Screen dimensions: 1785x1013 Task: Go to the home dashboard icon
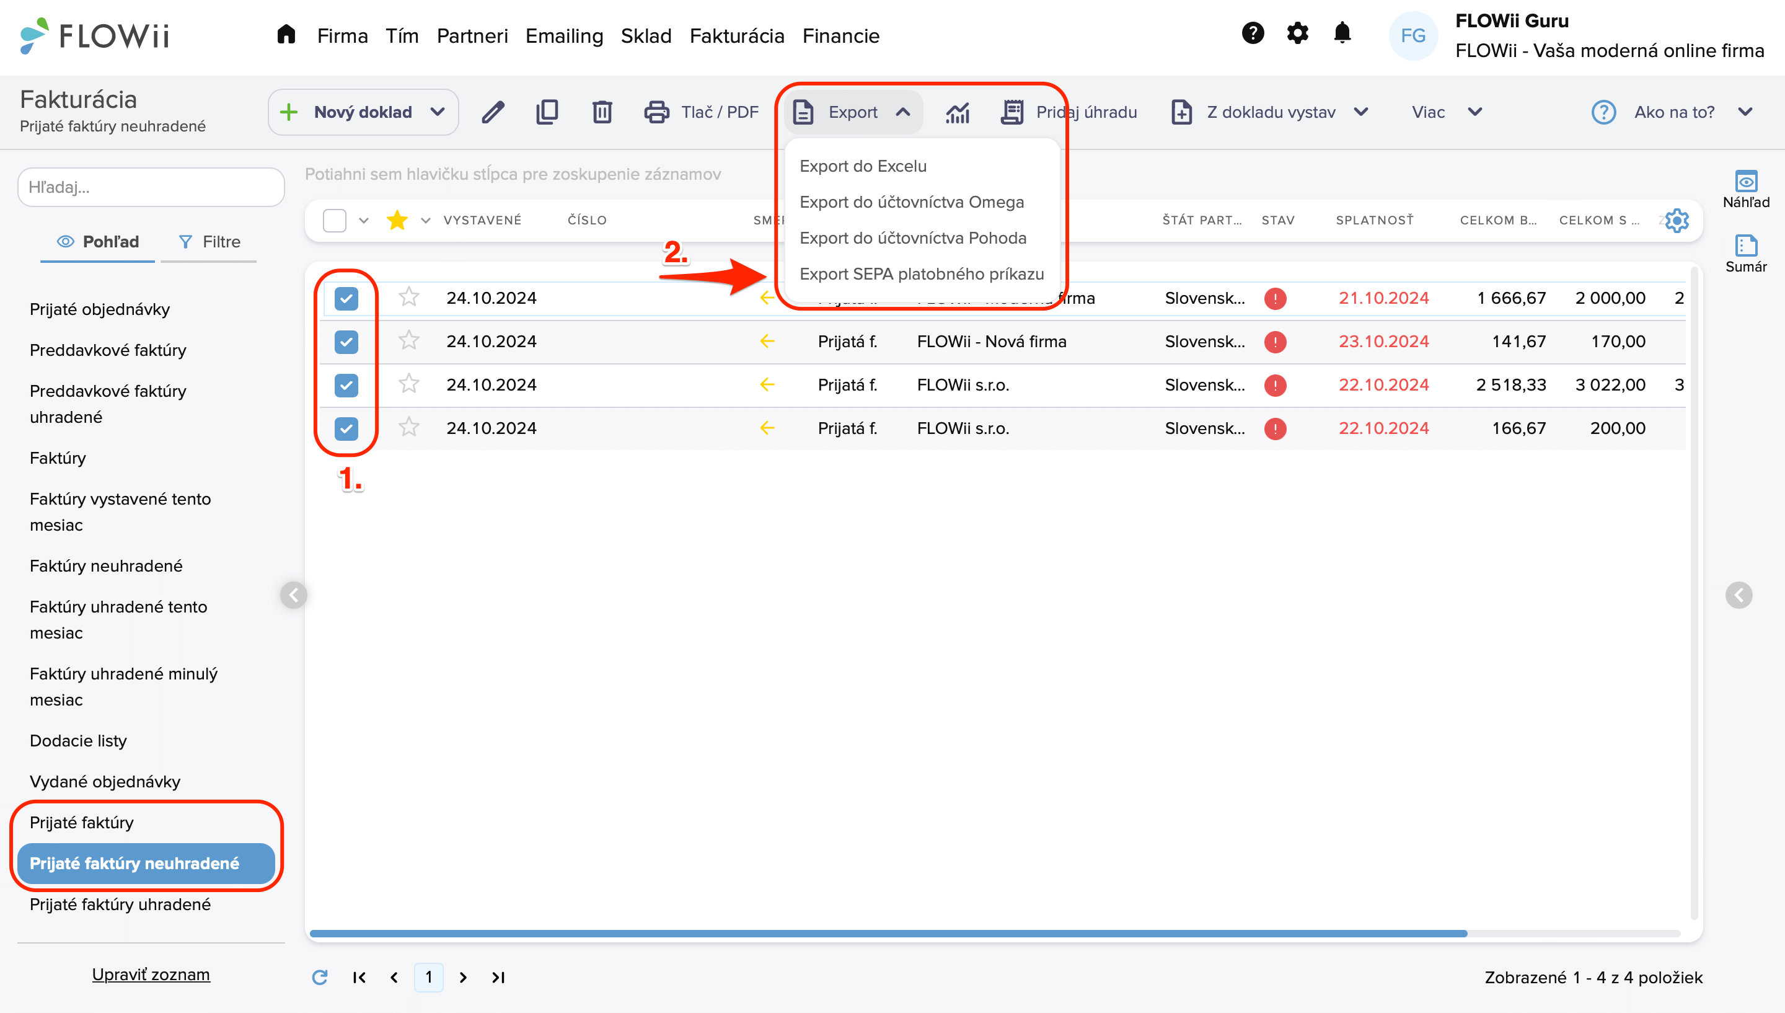click(x=286, y=35)
